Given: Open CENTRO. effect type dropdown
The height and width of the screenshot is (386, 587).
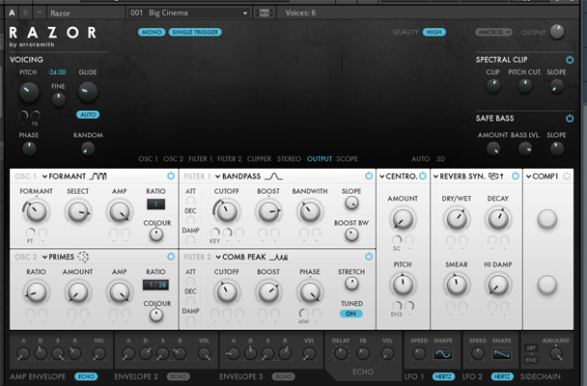Looking at the screenshot, I should point(399,177).
